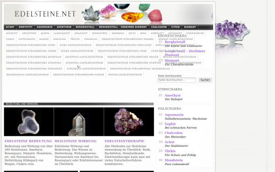Open the agate stone thumbnail image
Screen dimensions: 275x172
[x=29, y=122]
